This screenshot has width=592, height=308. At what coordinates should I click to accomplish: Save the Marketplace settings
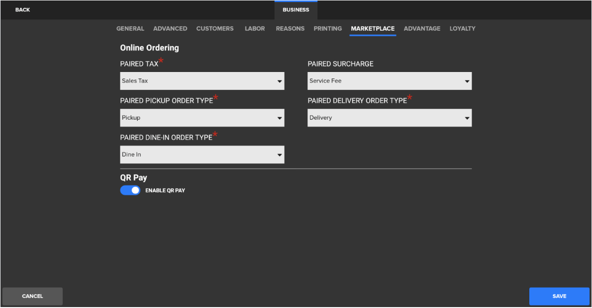click(559, 296)
